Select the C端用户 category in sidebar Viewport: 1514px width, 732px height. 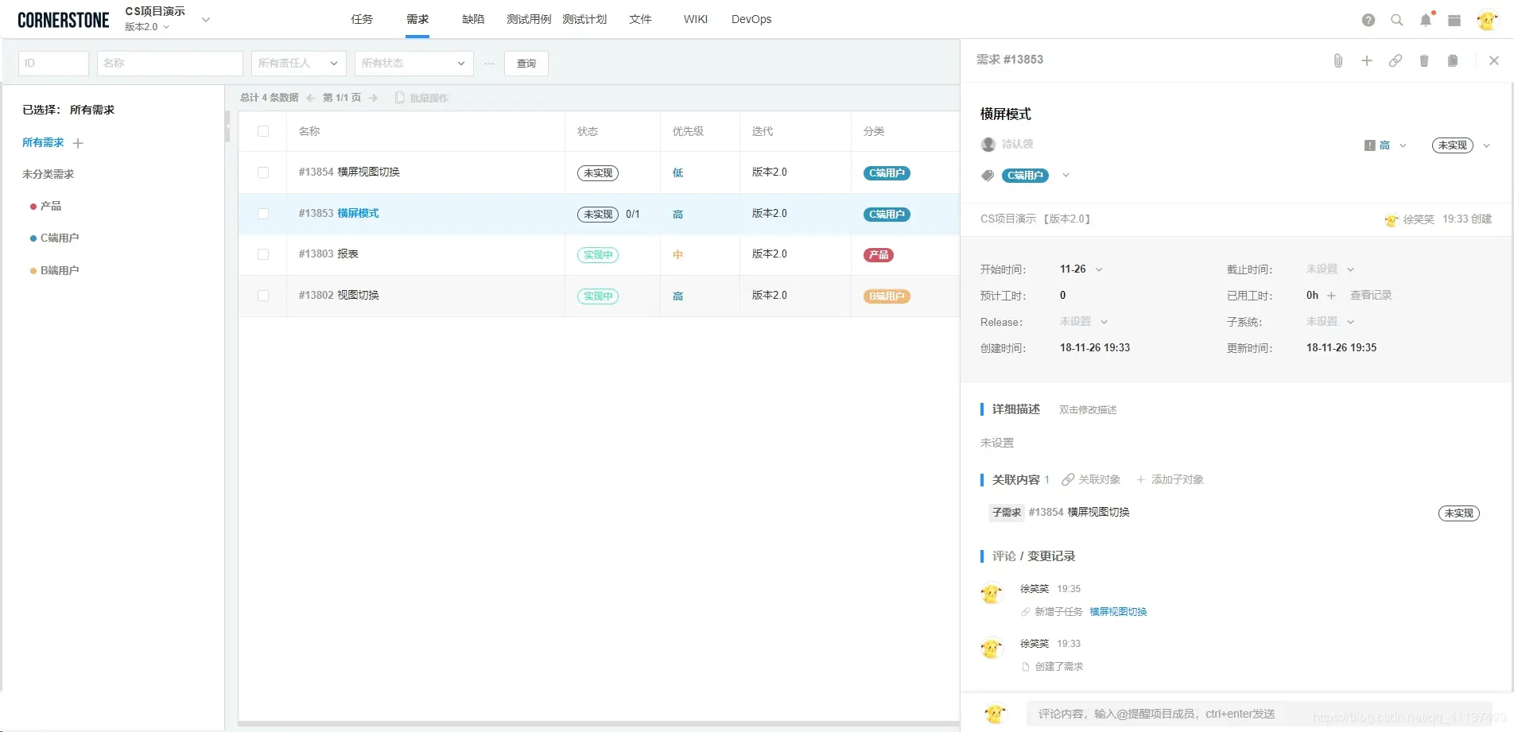[60, 238]
